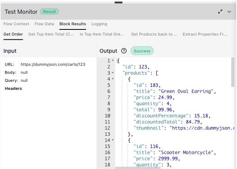This screenshot has width=237, height=169.
Task: Click the Output section heading
Action: pyautogui.click(x=108, y=51)
